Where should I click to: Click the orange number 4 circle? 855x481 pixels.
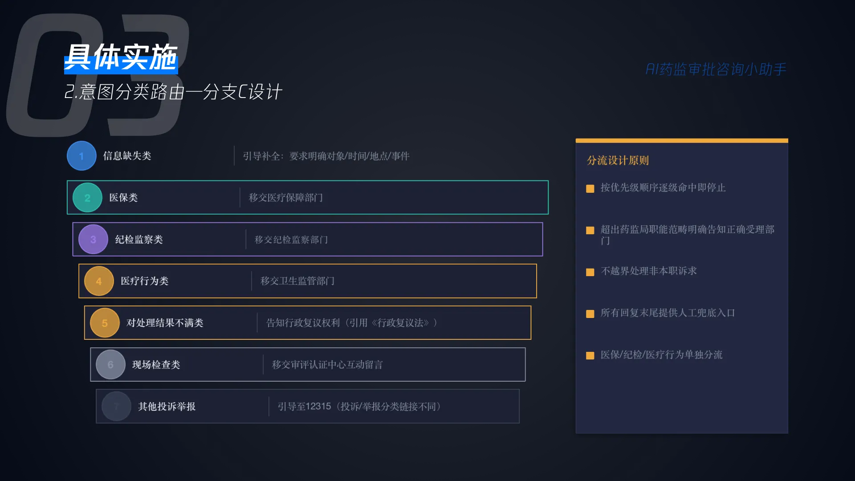[x=99, y=281]
